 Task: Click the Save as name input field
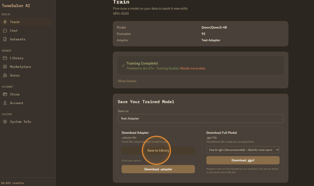coord(200,119)
